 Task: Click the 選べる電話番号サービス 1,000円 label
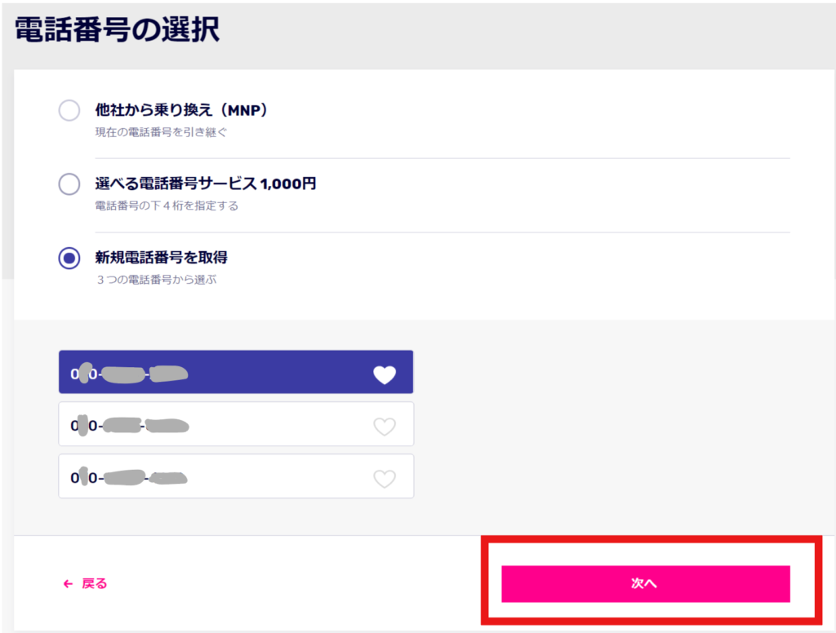(x=205, y=184)
